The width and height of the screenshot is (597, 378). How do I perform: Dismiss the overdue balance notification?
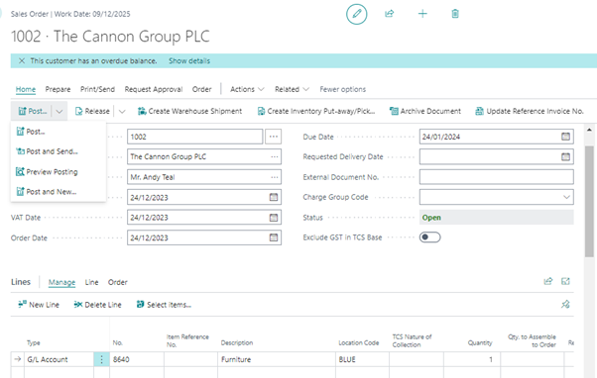[x=22, y=60]
